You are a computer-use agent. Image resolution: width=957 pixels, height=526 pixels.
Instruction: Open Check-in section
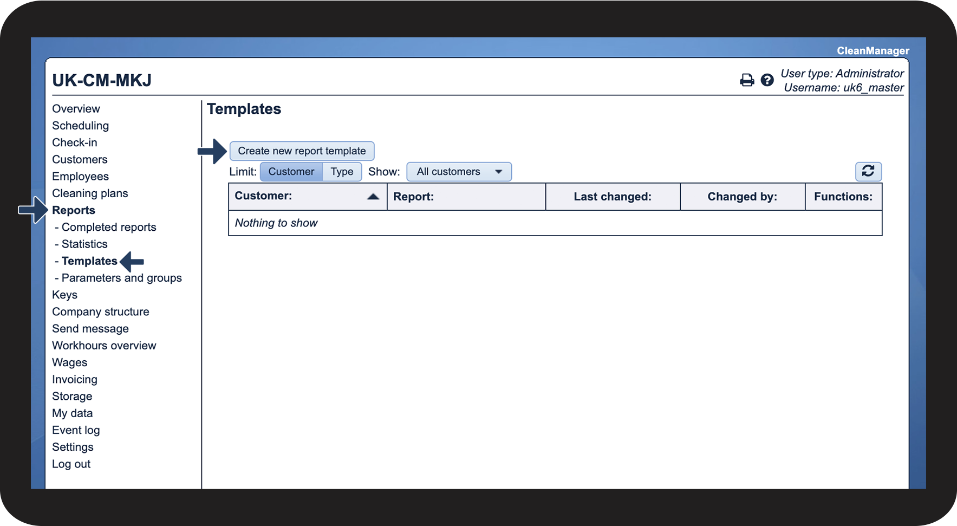pos(75,142)
